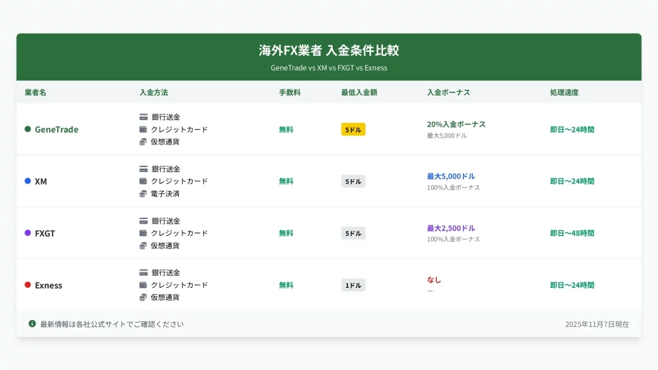The image size is (658, 370).
Task: Click the bank transfer icon in GeneTrade row
Action: pos(143,117)
